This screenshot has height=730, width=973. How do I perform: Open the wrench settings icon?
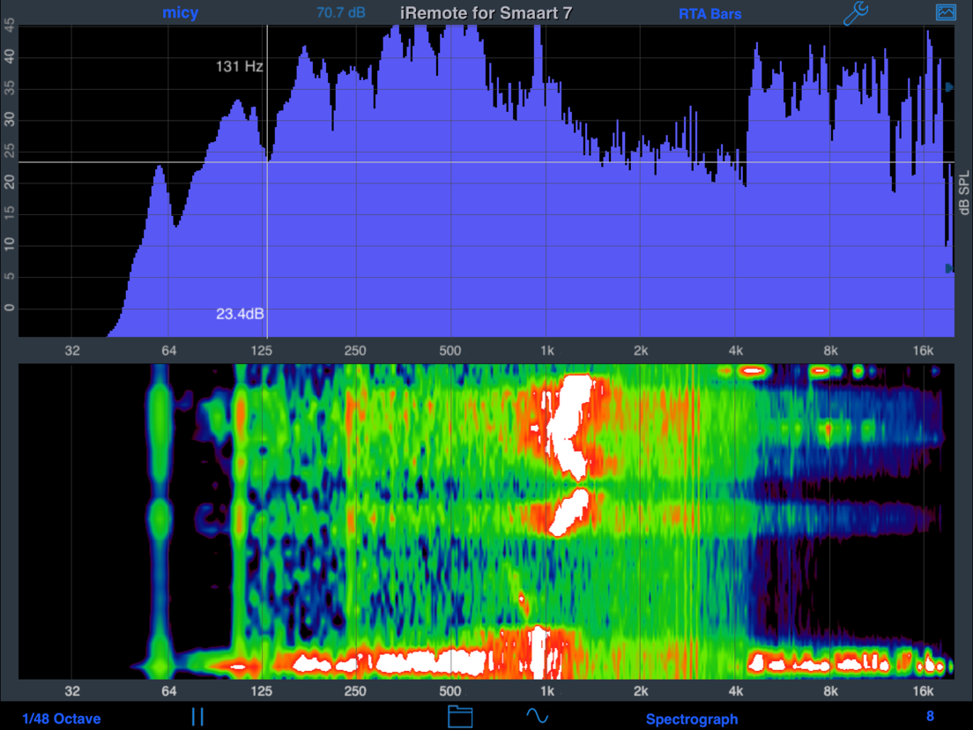coord(855,13)
